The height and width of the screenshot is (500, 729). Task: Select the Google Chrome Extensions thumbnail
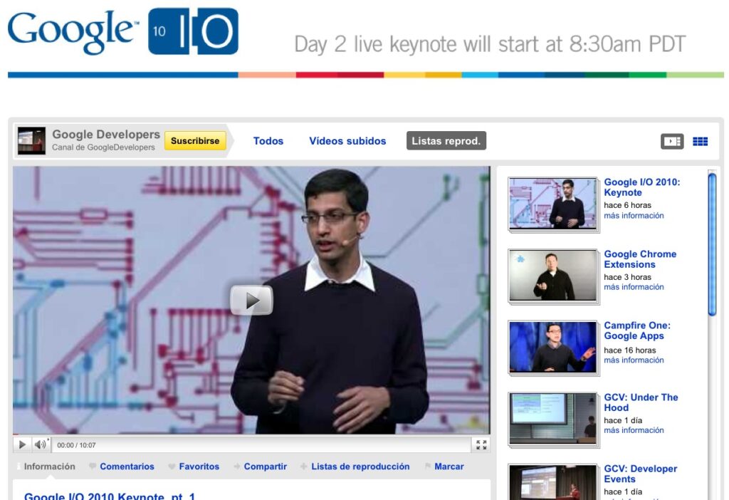[x=552, y=276]
